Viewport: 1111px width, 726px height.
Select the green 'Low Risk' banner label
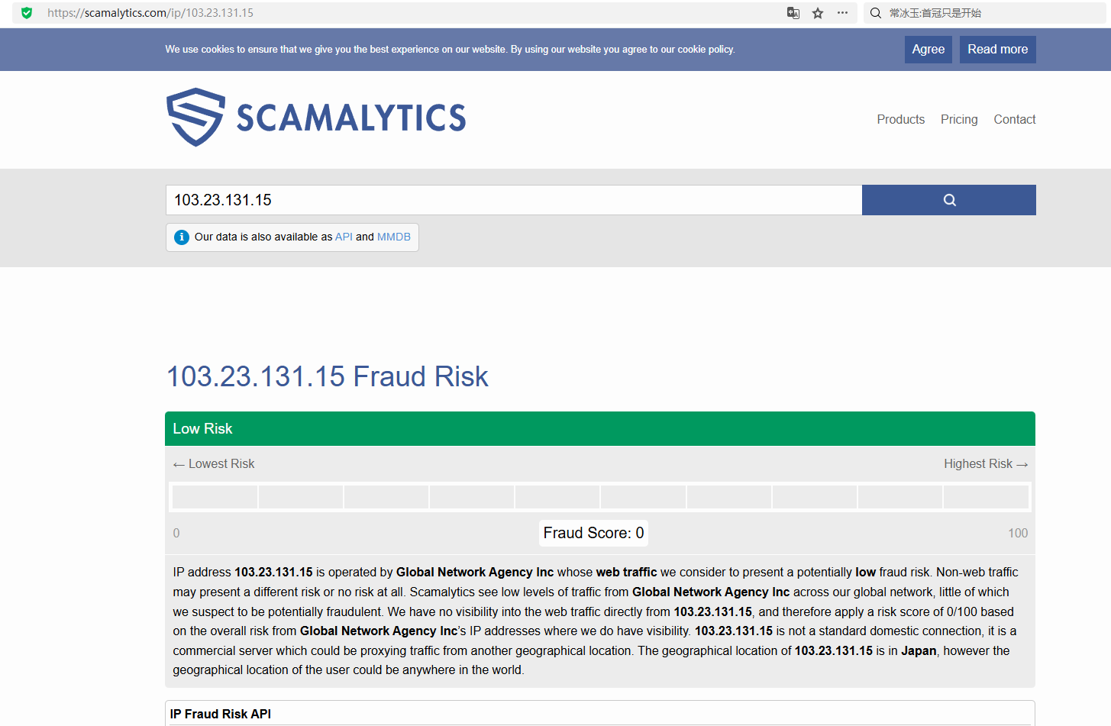[x=202, y=429]
